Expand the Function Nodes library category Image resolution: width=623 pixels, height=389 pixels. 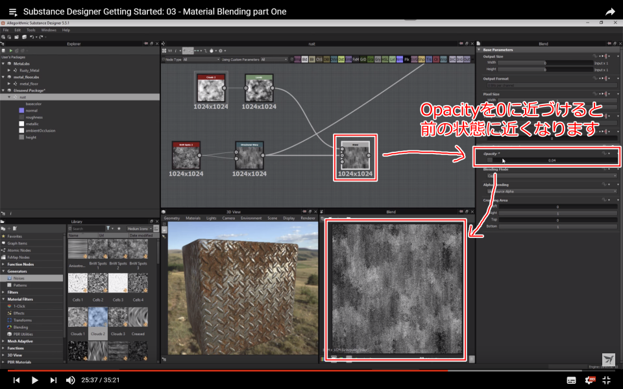(x=4, y=265)
